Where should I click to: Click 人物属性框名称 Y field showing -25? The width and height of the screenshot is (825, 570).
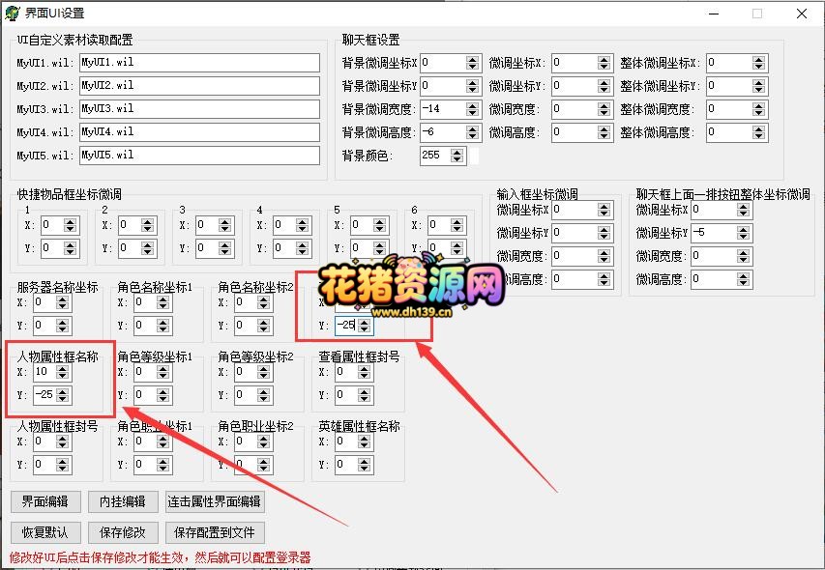[44, 395]
